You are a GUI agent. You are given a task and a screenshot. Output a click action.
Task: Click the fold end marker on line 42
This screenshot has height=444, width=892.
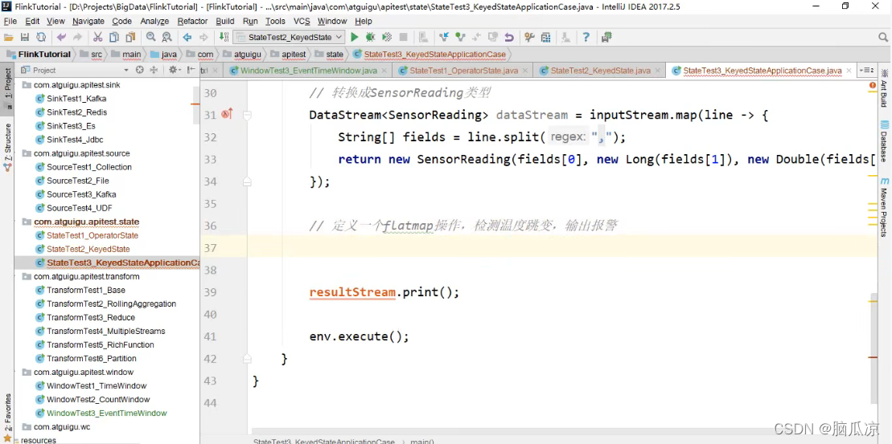[x=247, y=359]
